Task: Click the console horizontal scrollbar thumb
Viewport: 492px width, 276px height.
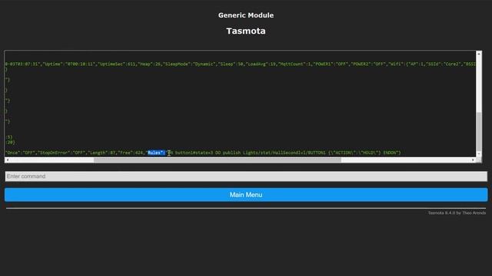Action: [x=217, y=160]
